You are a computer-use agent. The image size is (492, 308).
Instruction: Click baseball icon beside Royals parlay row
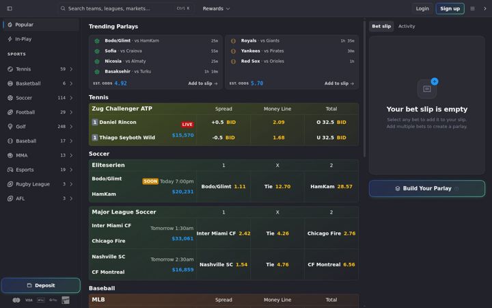tap(233, 41)
